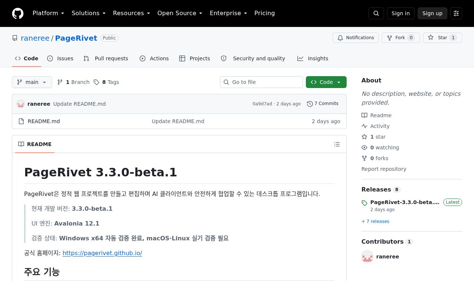Click raneree's avatar in the commit row

(x=21, y=104)
